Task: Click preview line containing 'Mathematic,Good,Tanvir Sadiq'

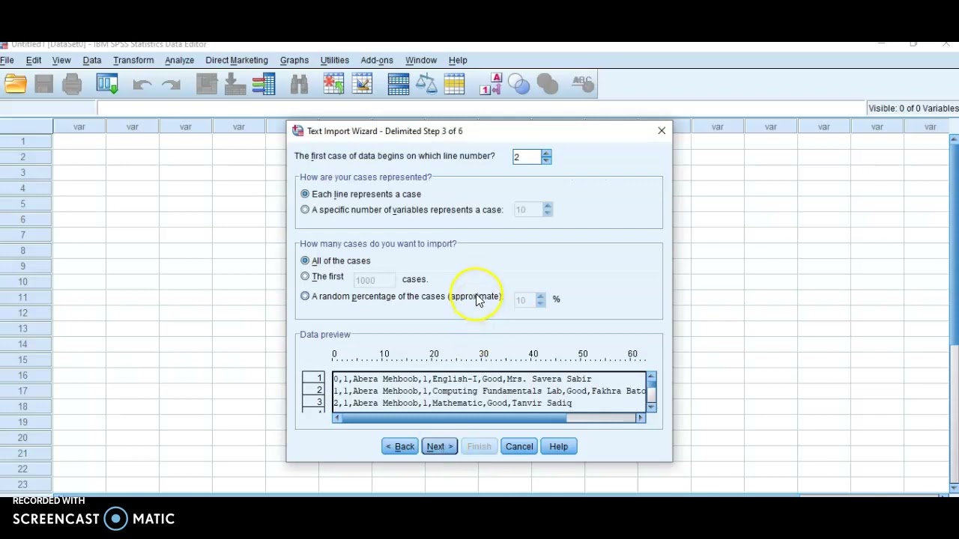Action: pos(453,403)
